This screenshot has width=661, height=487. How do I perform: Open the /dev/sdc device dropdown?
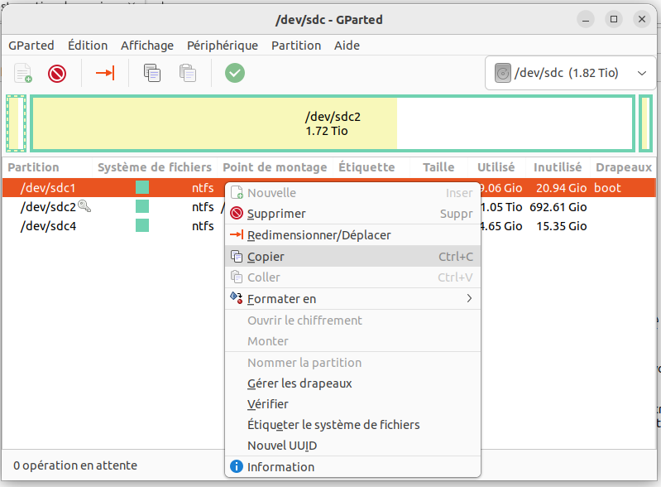pyautogui.click(x=570, y=73)
